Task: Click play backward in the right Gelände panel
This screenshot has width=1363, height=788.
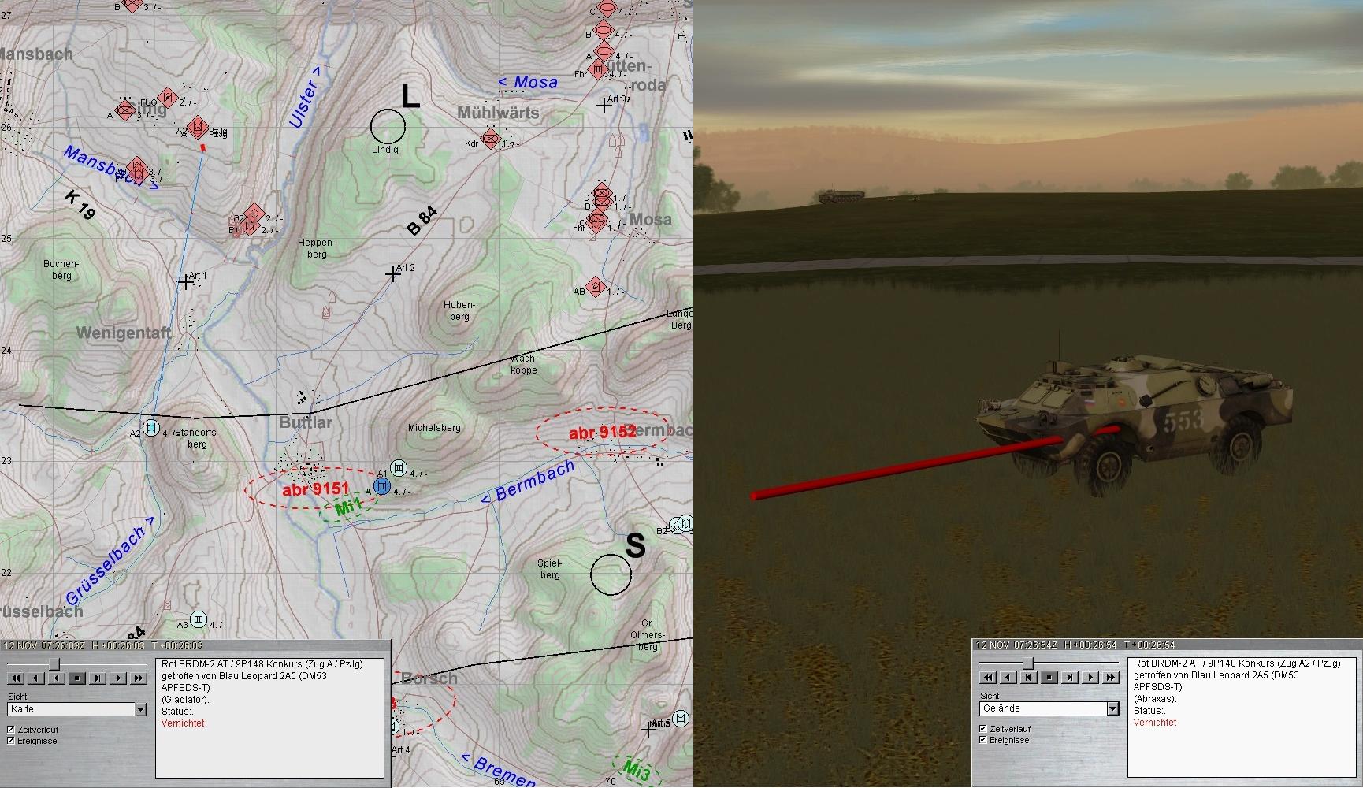Action: pyautogui.click(x=1008, y=678)
